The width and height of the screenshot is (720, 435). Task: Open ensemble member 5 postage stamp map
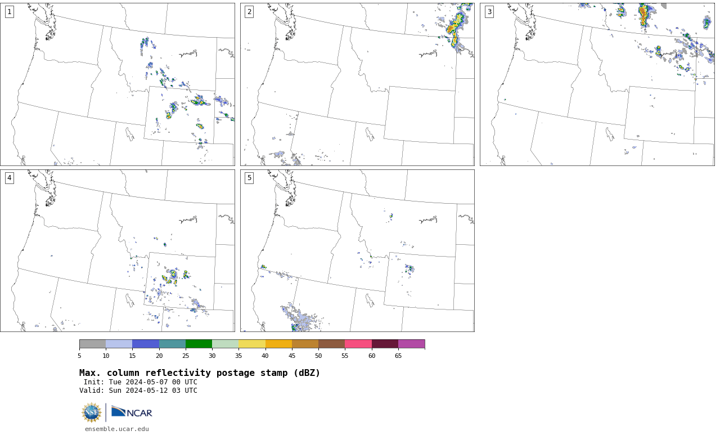click(x=357, y=250)
